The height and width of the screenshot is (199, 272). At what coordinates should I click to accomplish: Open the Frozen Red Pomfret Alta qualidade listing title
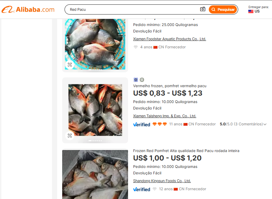click(x=186, y=151)
